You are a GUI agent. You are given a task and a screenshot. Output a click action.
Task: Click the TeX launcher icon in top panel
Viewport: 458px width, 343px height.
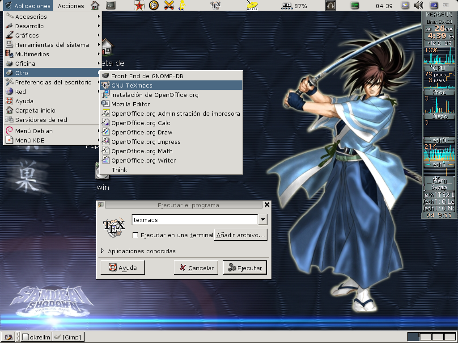pos(216,5)
